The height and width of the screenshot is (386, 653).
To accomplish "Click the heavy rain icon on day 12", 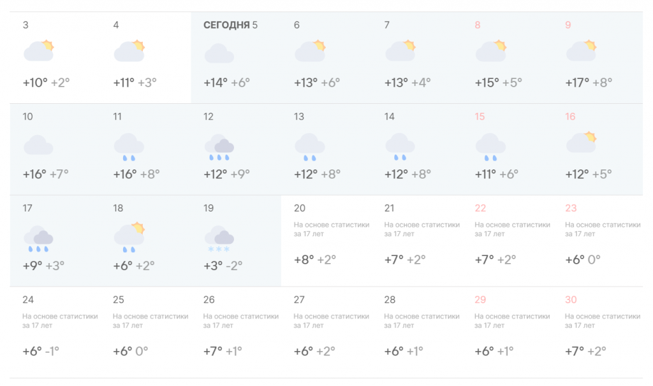I will tap(219, 147).
